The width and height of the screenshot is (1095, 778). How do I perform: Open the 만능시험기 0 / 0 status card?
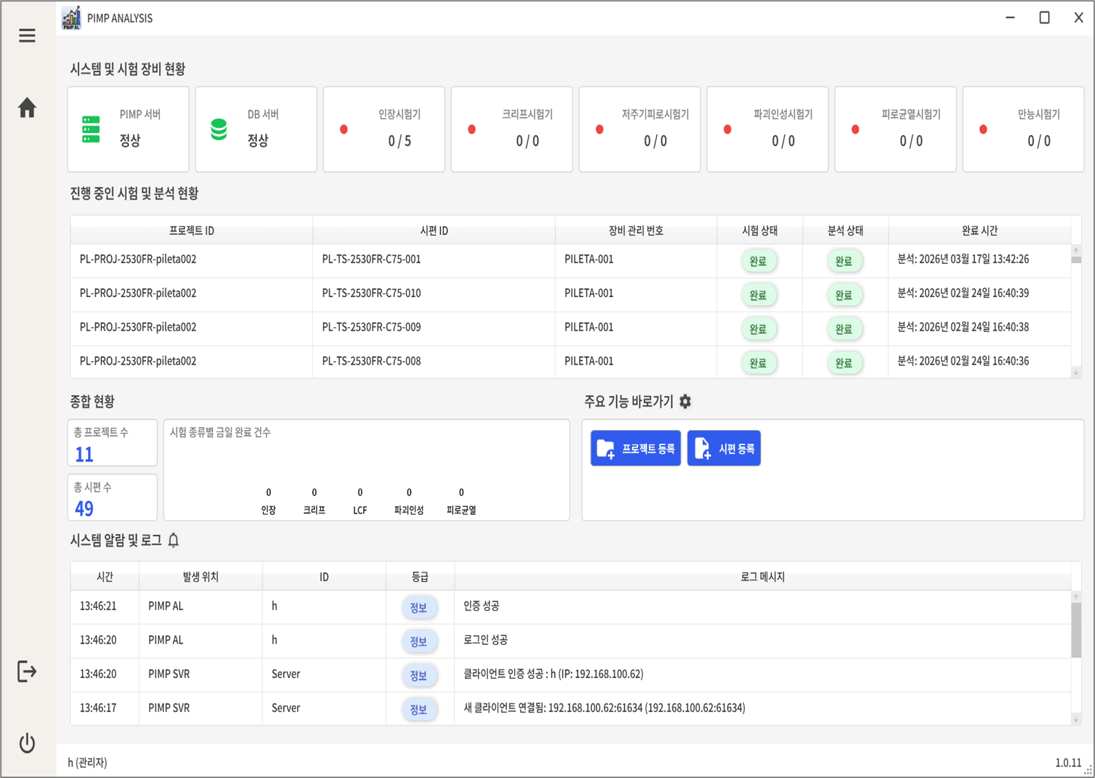pyautogui.click(x=1023, y=129)
